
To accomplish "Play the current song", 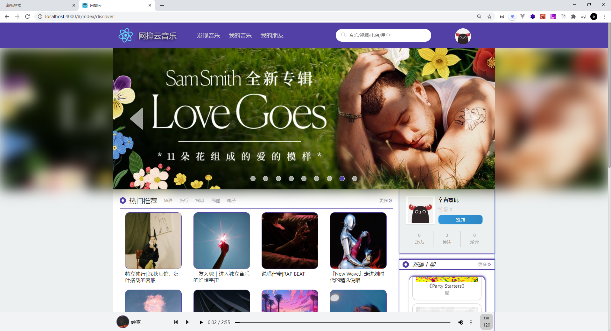I will [x=201, y=322].
